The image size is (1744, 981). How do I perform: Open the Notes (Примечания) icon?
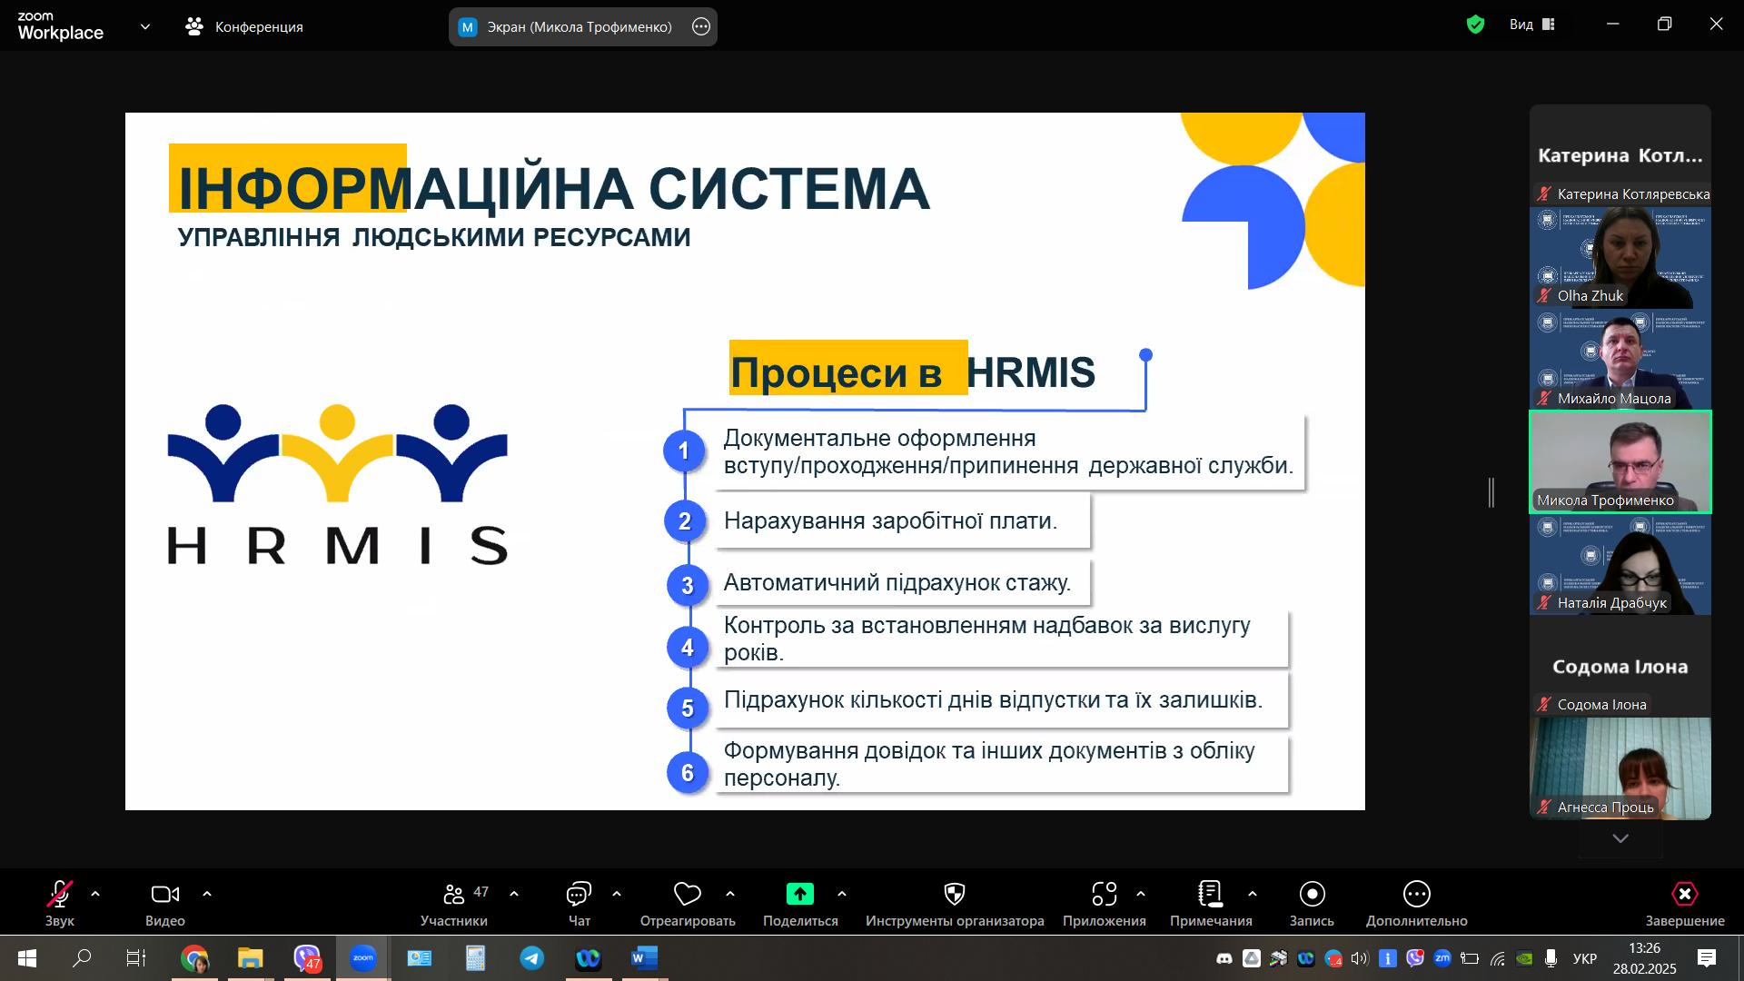(x=1210, y=895)
